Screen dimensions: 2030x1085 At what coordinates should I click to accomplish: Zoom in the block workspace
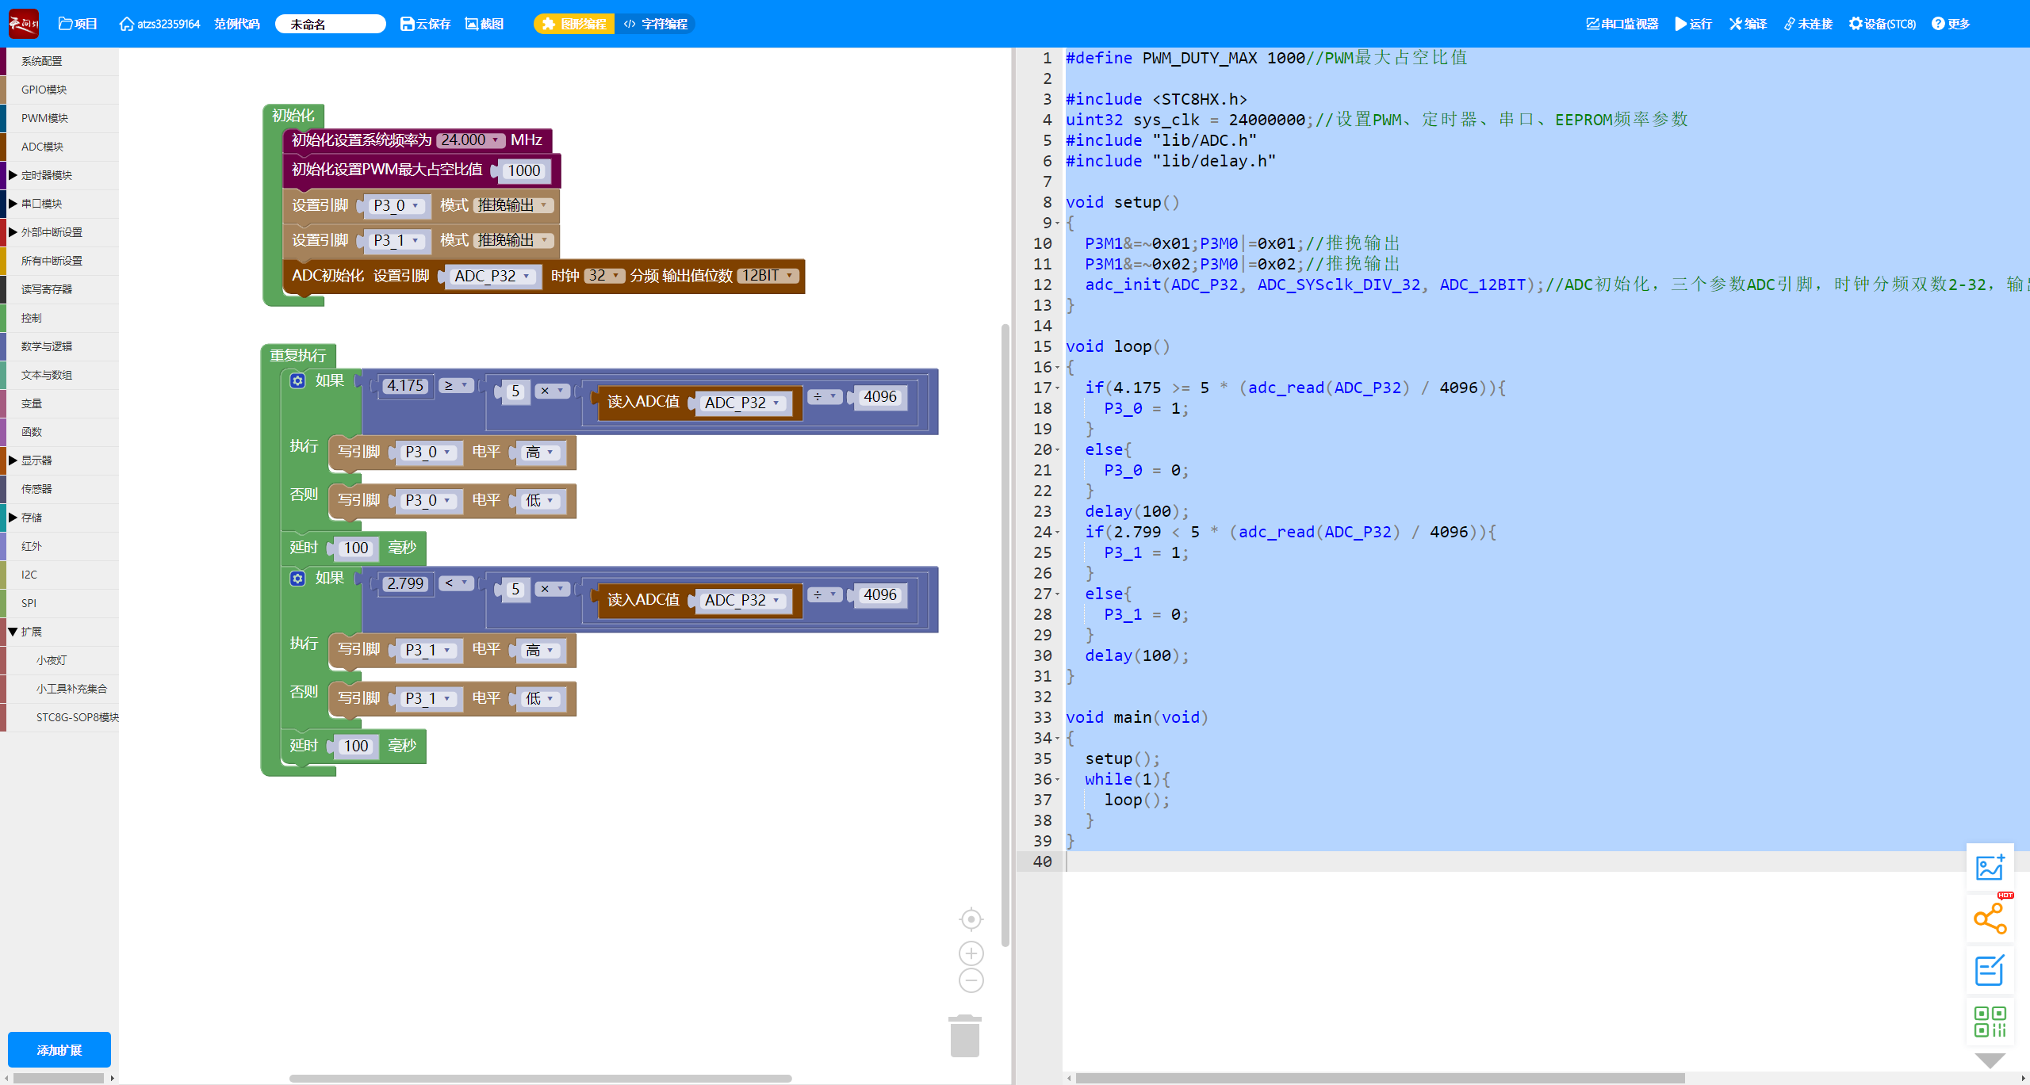tap(971, 953)
